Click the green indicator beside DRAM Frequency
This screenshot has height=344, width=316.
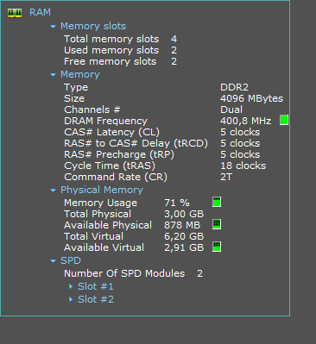(284, 120)
